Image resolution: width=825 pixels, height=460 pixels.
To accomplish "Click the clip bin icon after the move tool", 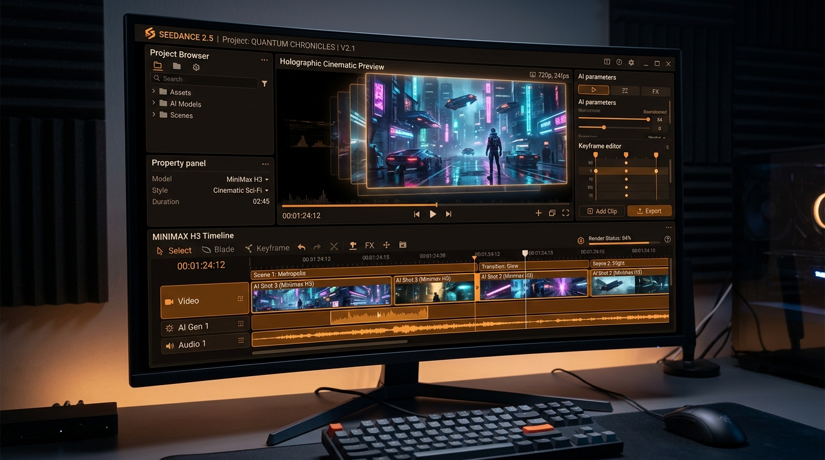I will coord(402,245).
